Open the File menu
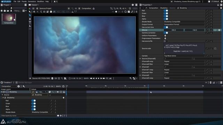 click(15, 1)
